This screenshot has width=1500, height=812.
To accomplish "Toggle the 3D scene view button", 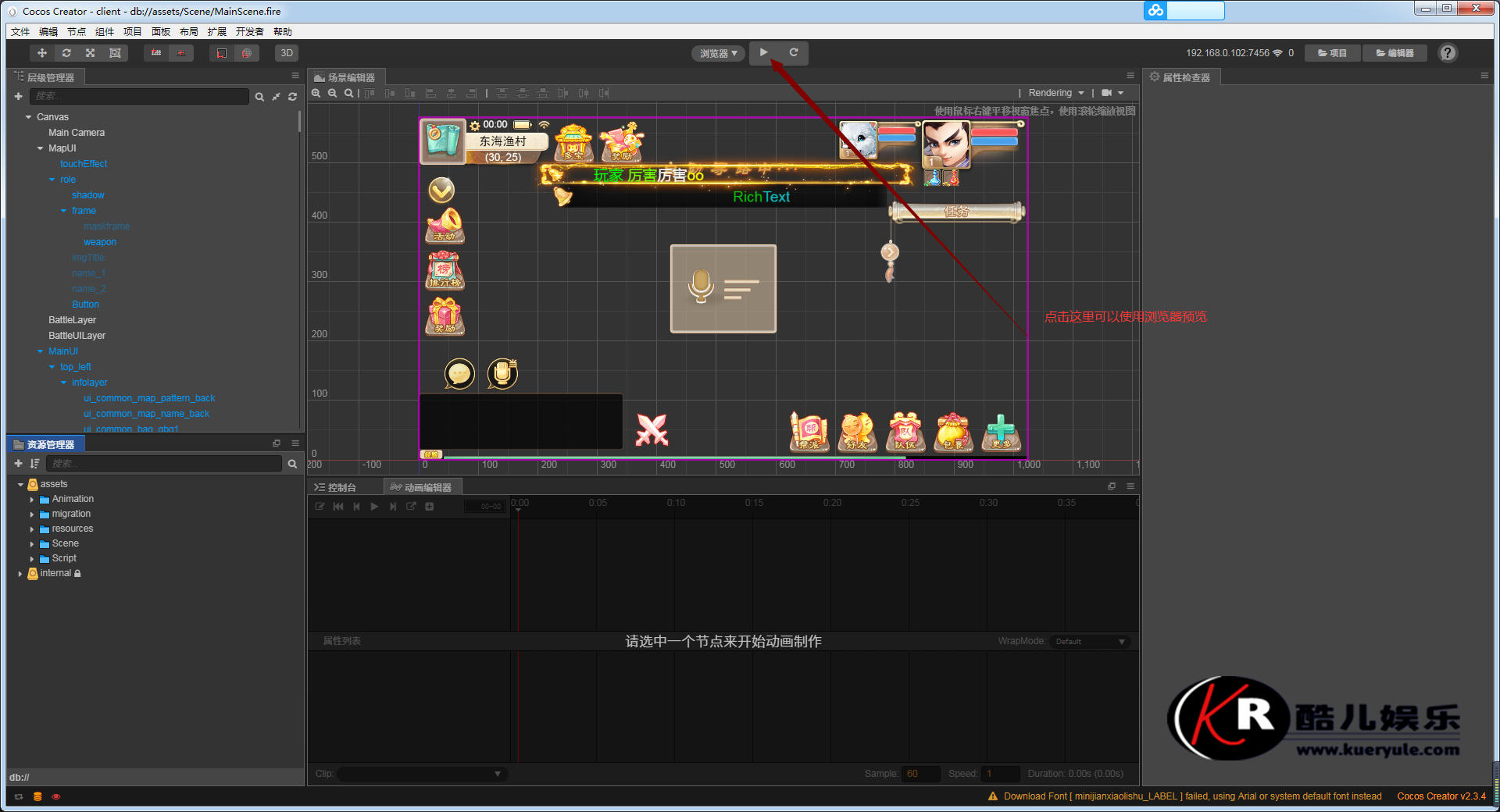I will click(287, 53).
